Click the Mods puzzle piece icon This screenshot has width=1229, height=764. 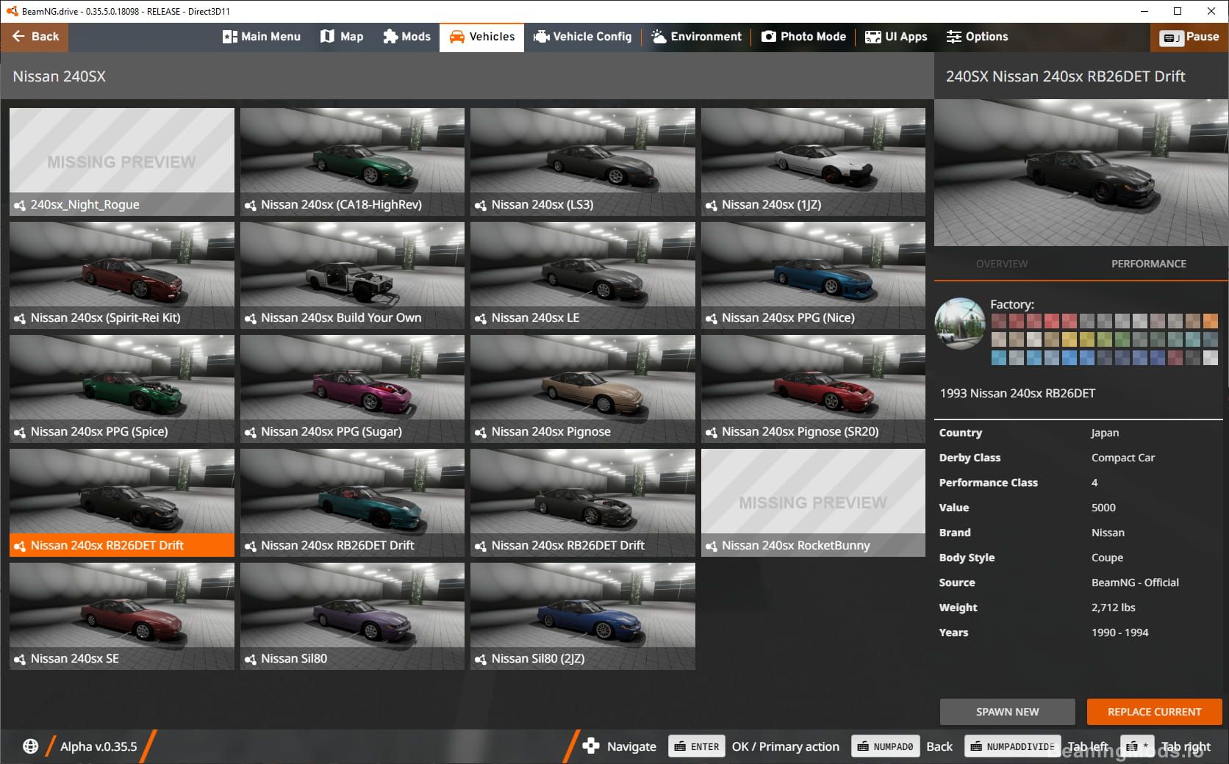(x=390, y=37)
